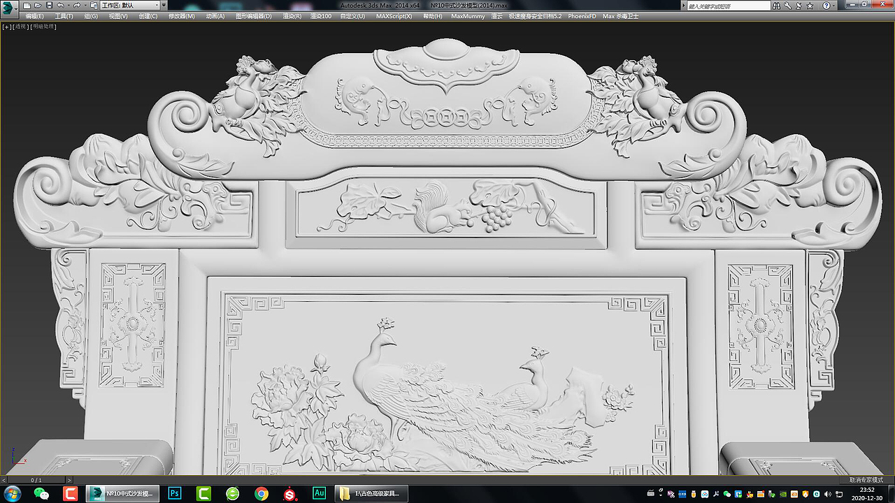Click the 明暗处理 viewport shading label

43,27
